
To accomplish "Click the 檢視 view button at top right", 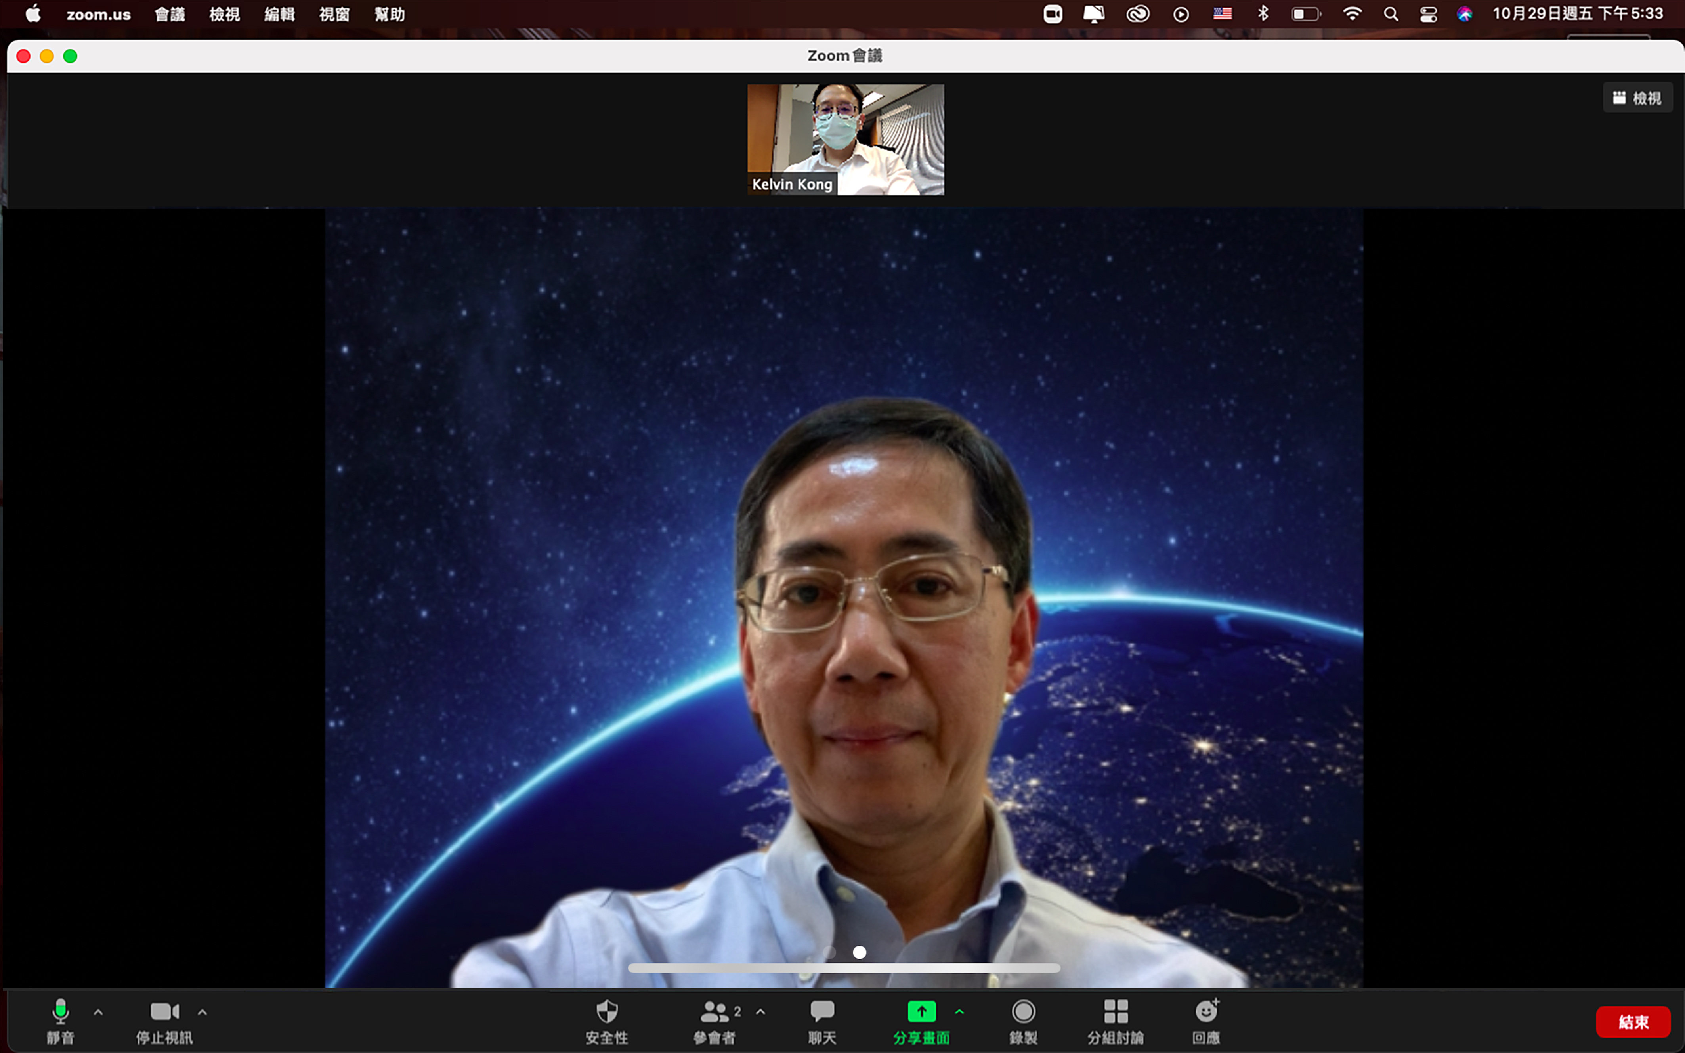I will tap(1637, 98).
